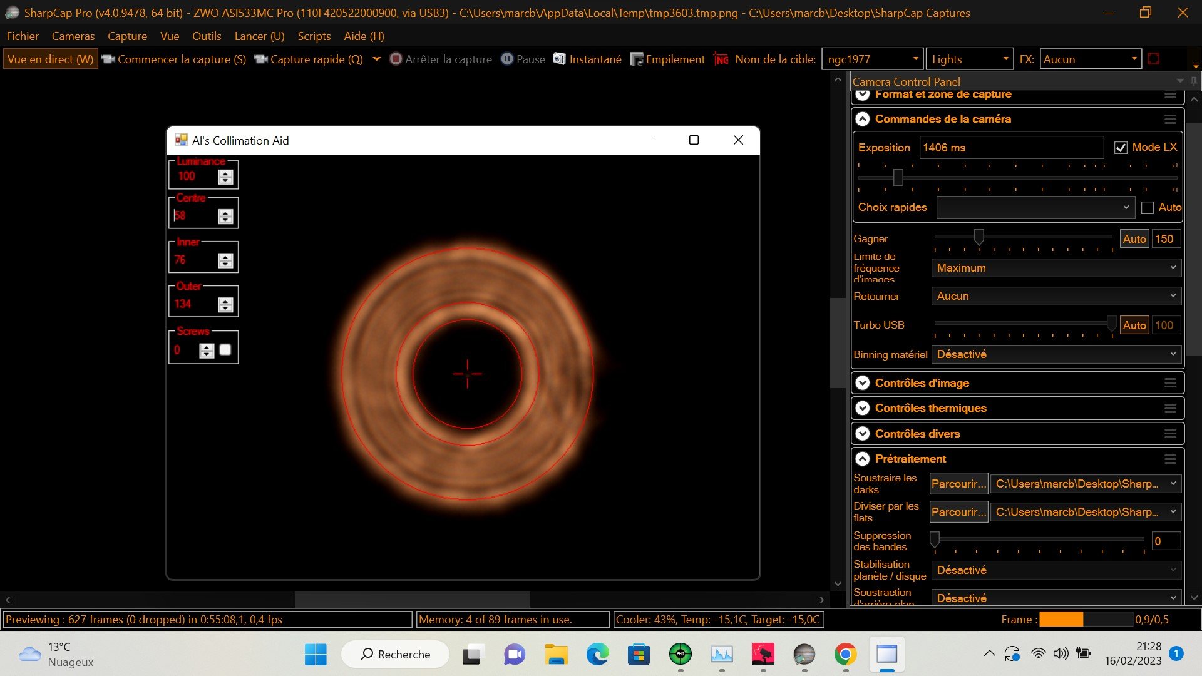Open File Explorer from taskbar

(x=556, y=655)
